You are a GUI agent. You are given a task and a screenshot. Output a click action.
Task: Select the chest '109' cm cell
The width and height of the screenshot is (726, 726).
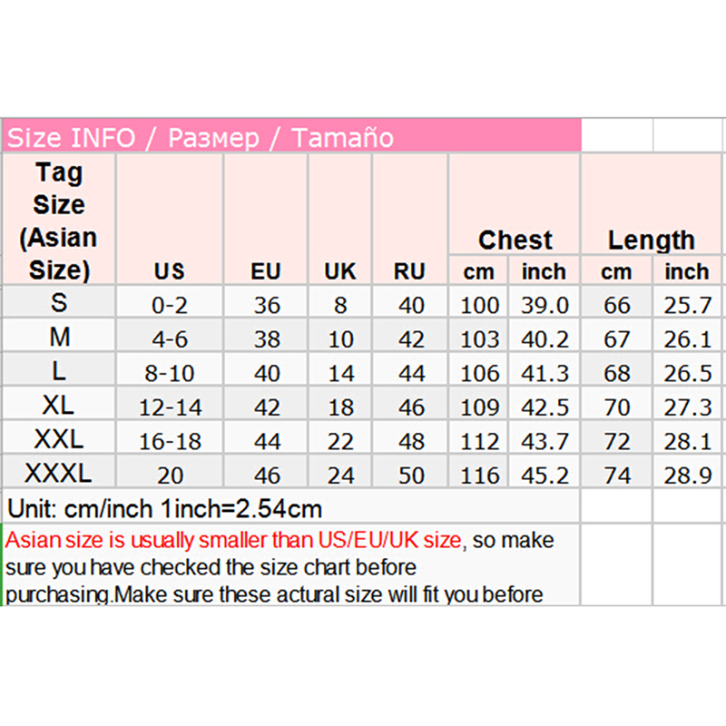pos(479,406)
